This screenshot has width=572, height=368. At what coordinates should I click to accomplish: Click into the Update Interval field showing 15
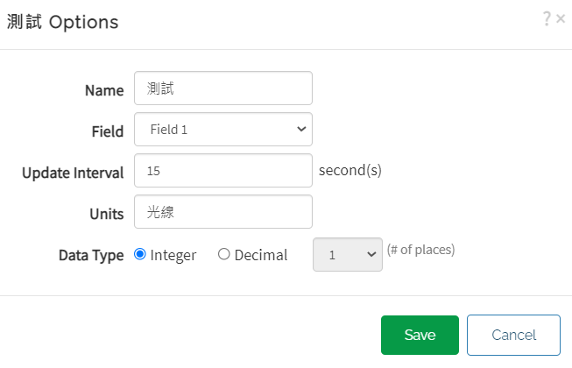click(x=223, y=171)
